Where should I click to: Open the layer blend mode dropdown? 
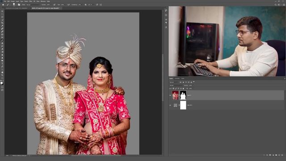(176, 85)
